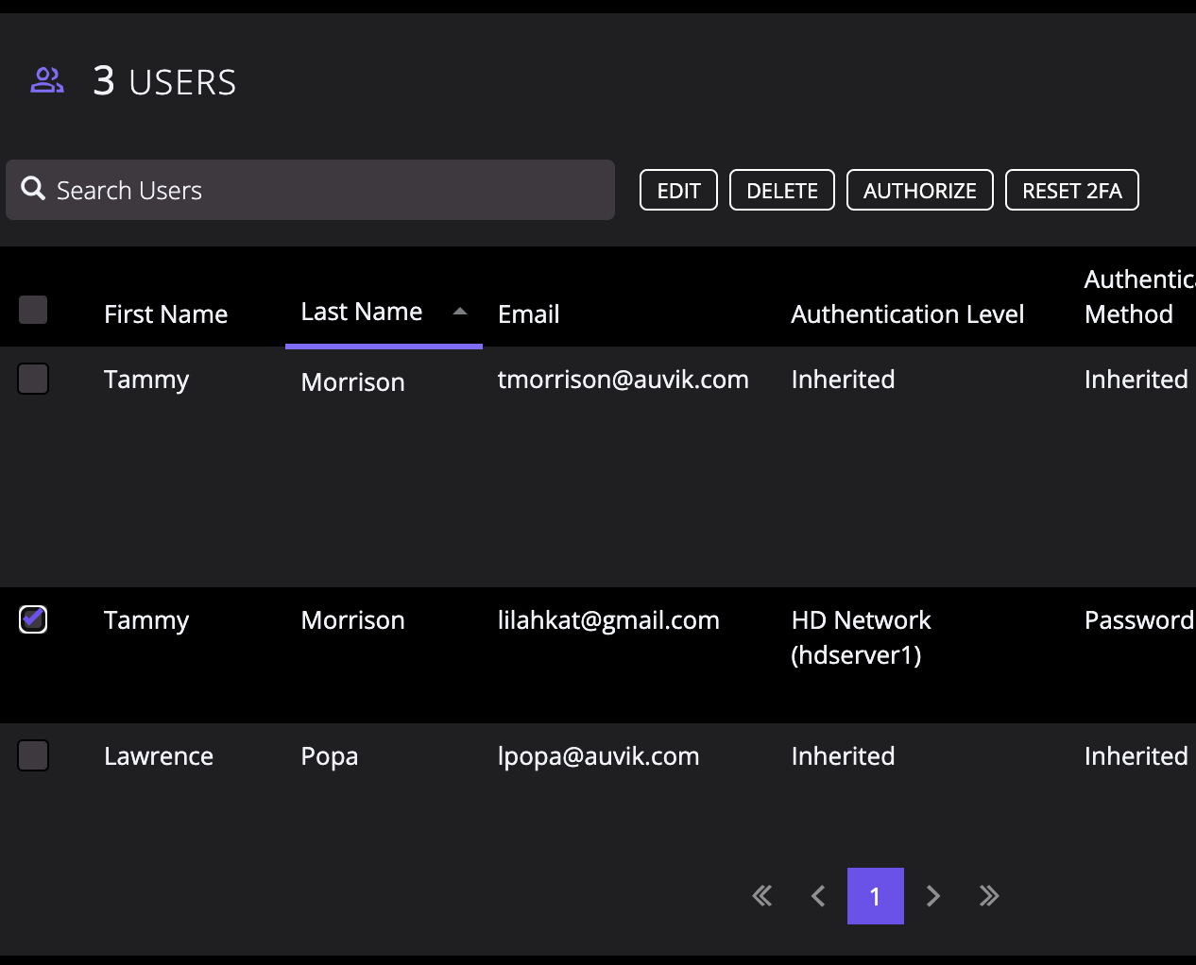Click the users group icon
Screen dimensions: 1196x965
click(47, 80)
